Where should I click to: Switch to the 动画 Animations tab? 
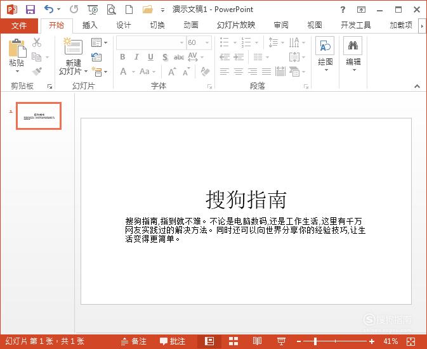(191, 25)
